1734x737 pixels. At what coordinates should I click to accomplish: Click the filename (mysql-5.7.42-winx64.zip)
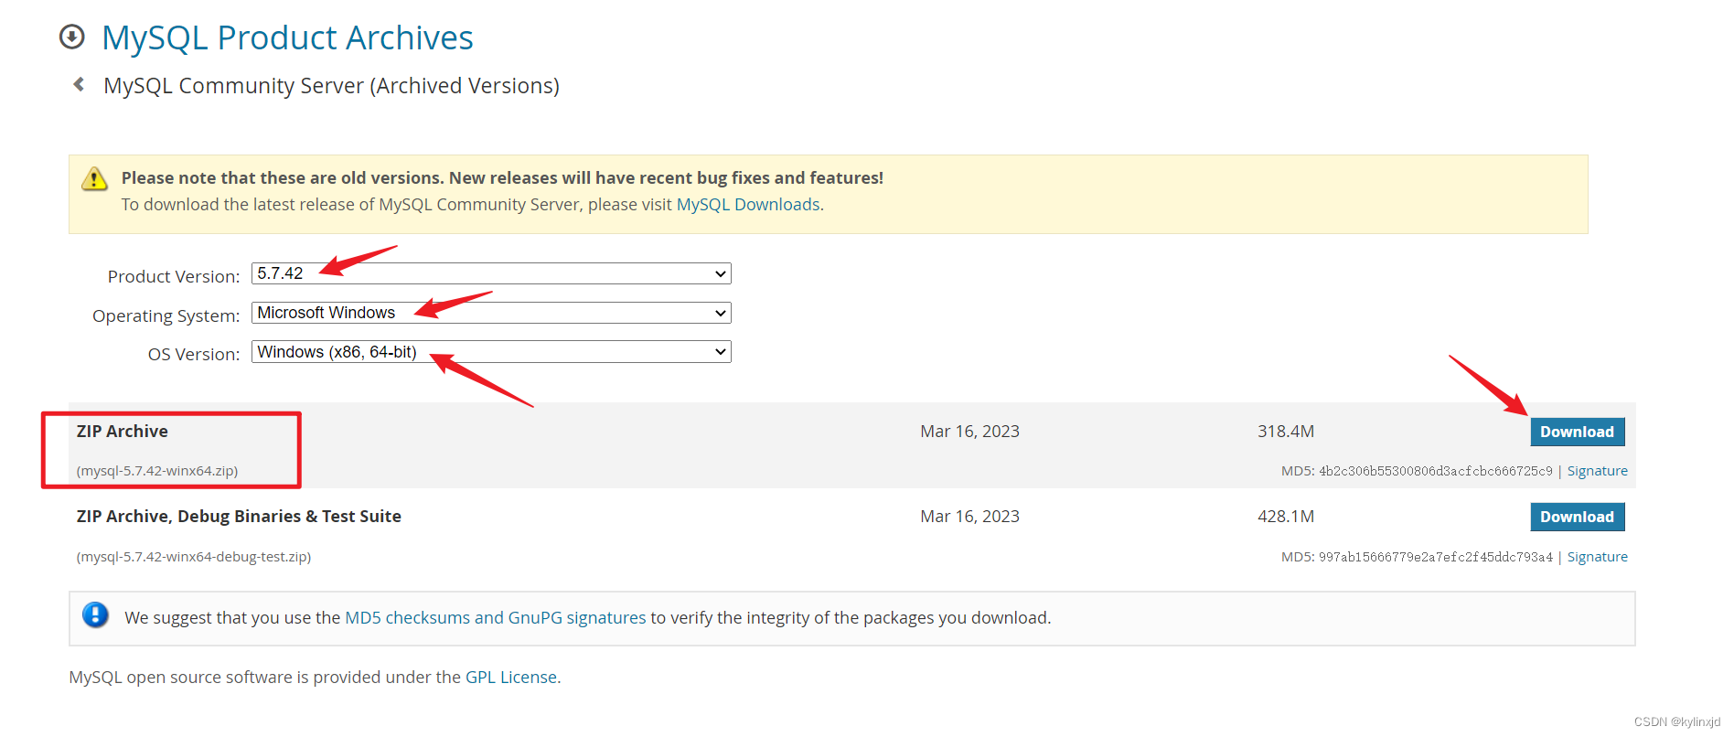[x=157, y=471]
